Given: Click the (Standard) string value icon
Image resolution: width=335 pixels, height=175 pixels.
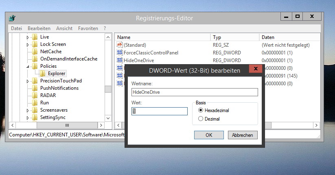Looking at the screenshot, I should coord(119,45).
